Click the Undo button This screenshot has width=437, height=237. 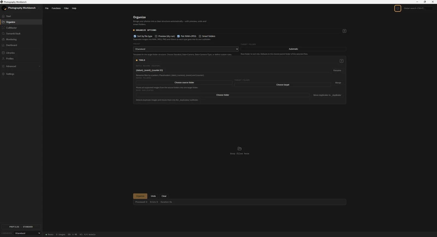click(x=153, y=196)
